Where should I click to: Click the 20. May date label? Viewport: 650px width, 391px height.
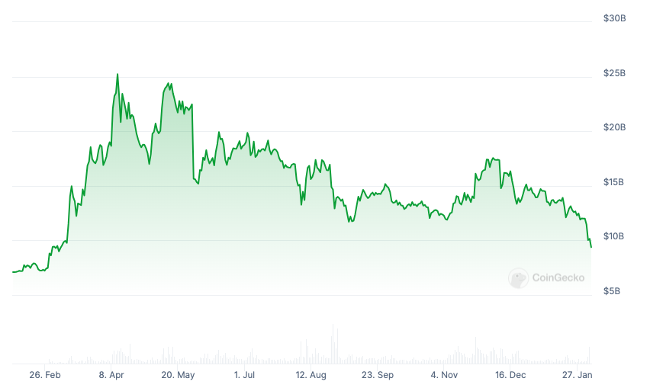[x=179, y=375]
